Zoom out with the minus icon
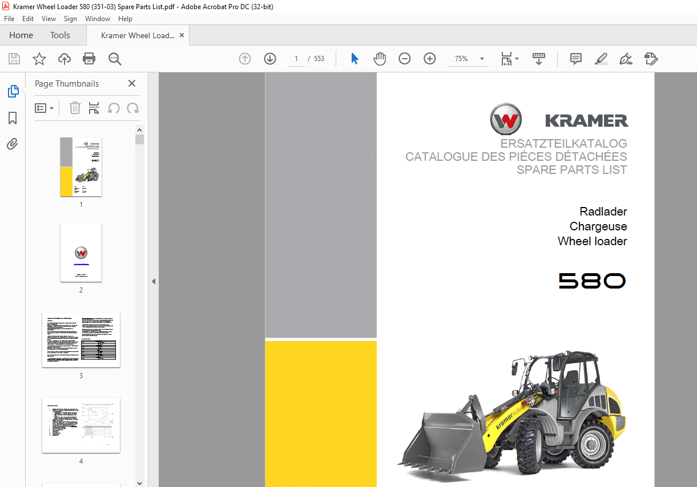Viewport: 697px width, 487px height. click(x=405, y=59)
